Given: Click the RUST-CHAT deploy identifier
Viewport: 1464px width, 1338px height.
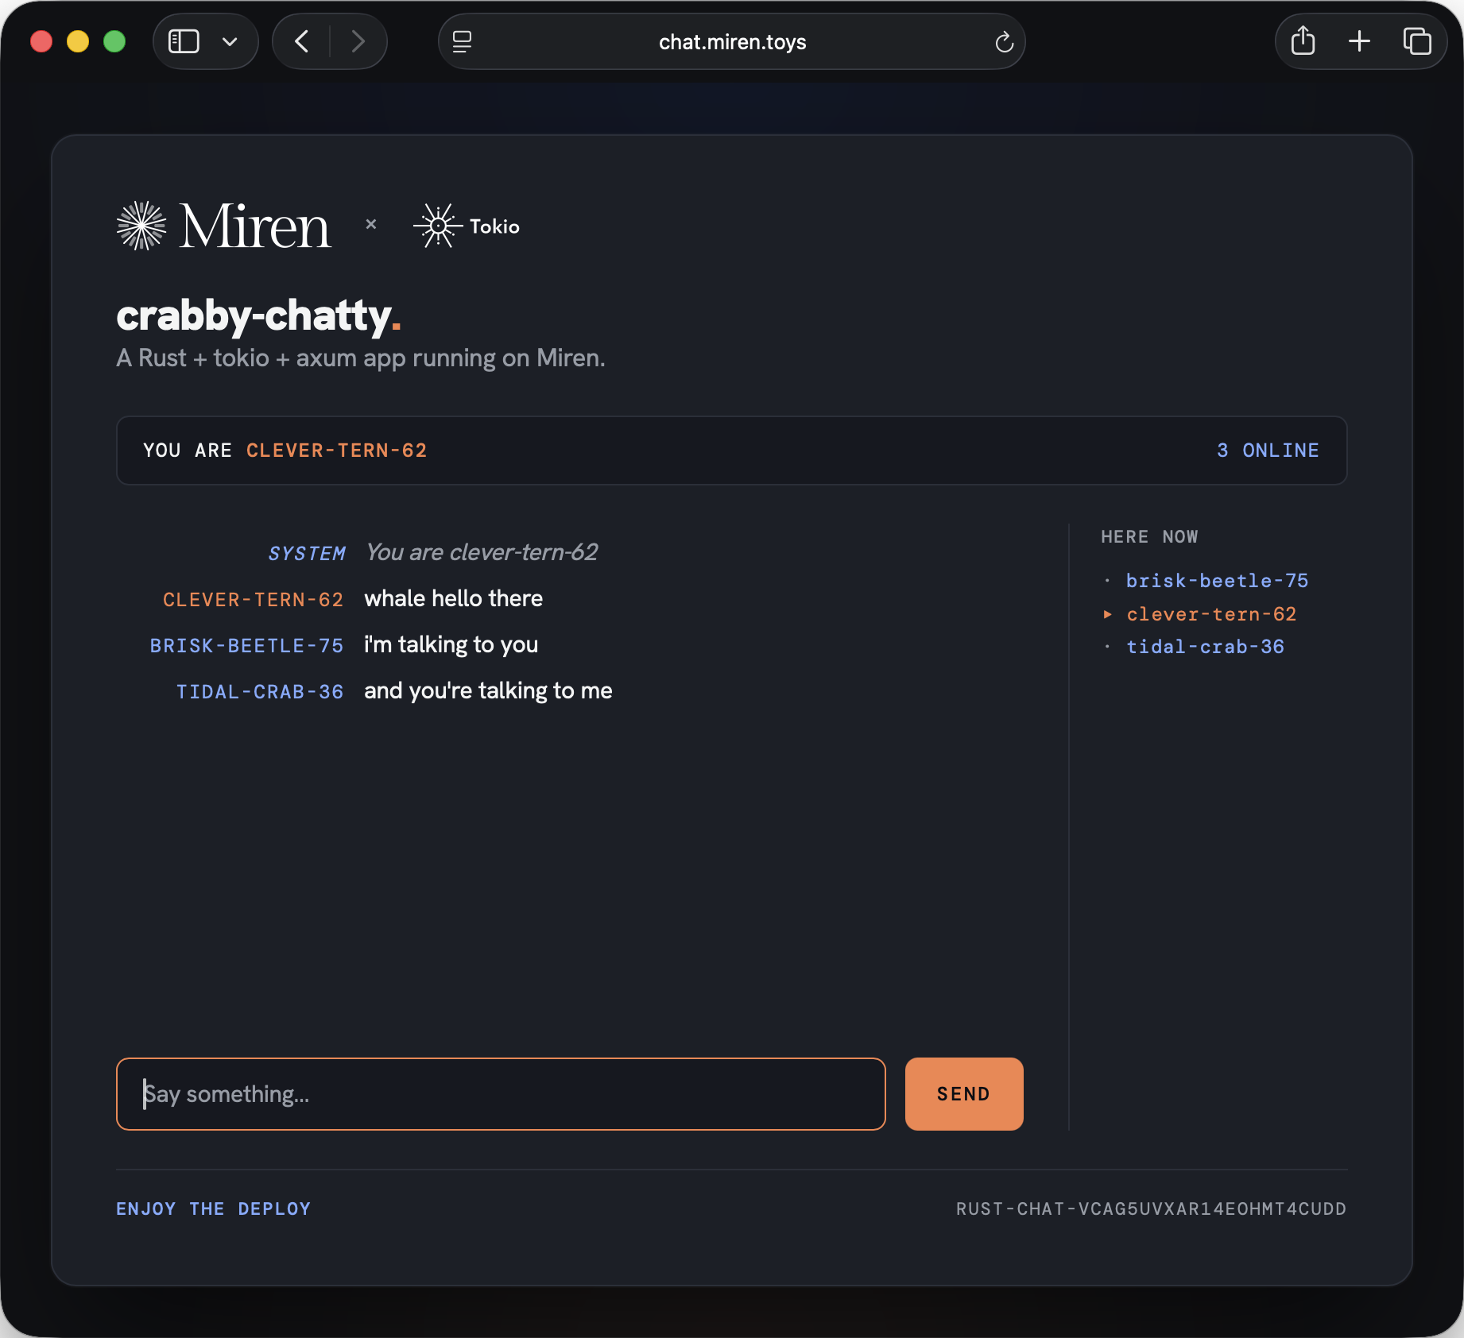Looking at the screenshot, I should click(x=1151, y=1208).
